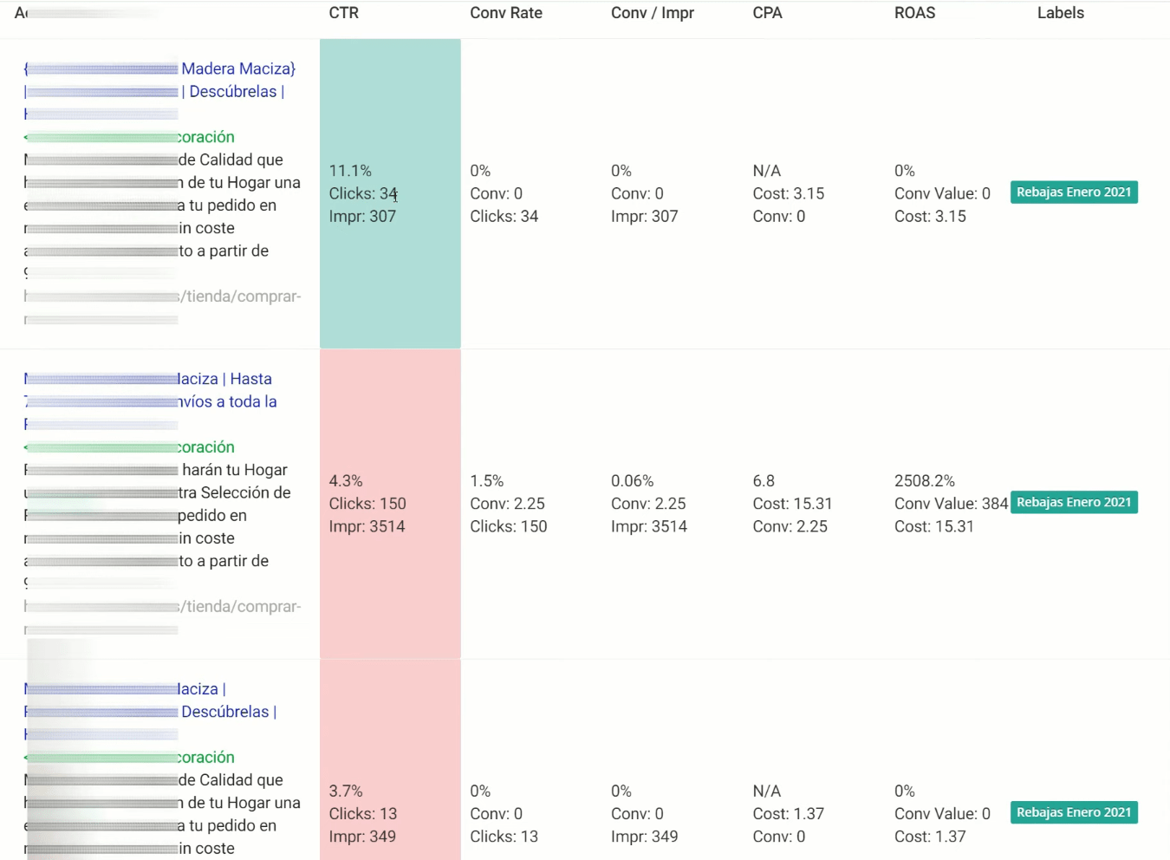
Task: Sort by the ROAS column header
Action: point(914,13)
